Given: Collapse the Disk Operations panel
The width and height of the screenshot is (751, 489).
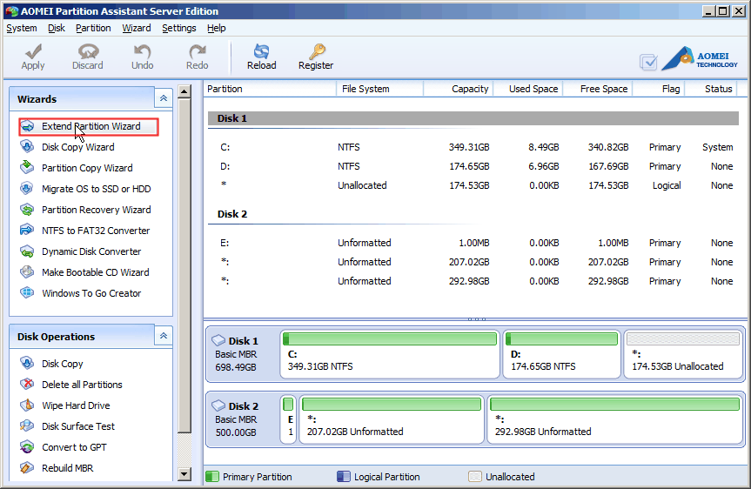Looking at the screenshot, I should point(163,336).
